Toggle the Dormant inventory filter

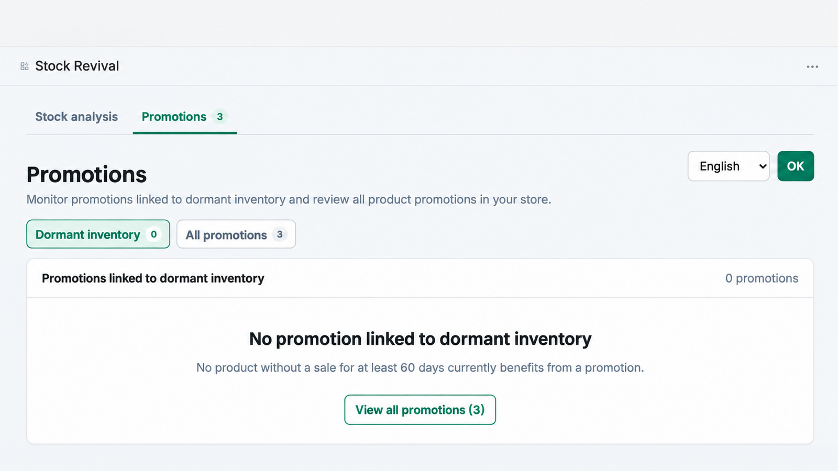click(x=98, y=234)
